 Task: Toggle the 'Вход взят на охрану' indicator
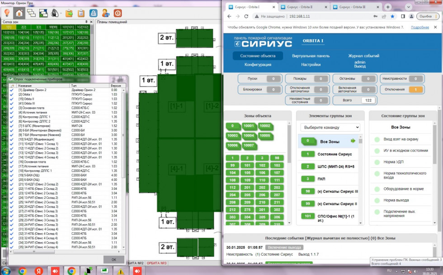click(x=377, y=139)
